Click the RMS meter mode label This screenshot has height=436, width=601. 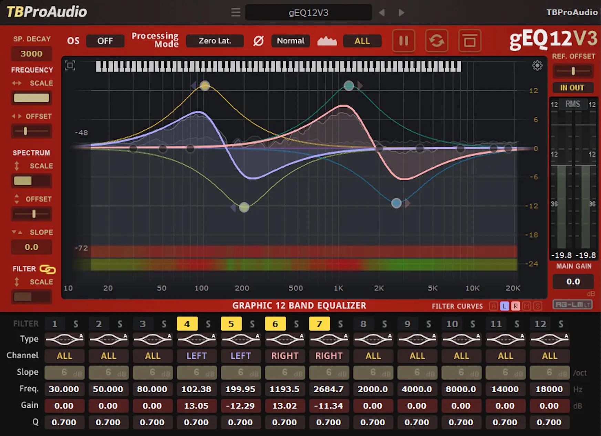click(x=573, y=104)
